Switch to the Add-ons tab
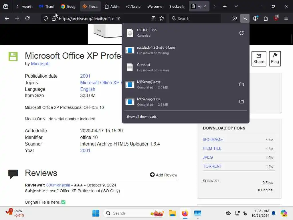Viewport: 293px width, 220px height. (x=112, y=7)
